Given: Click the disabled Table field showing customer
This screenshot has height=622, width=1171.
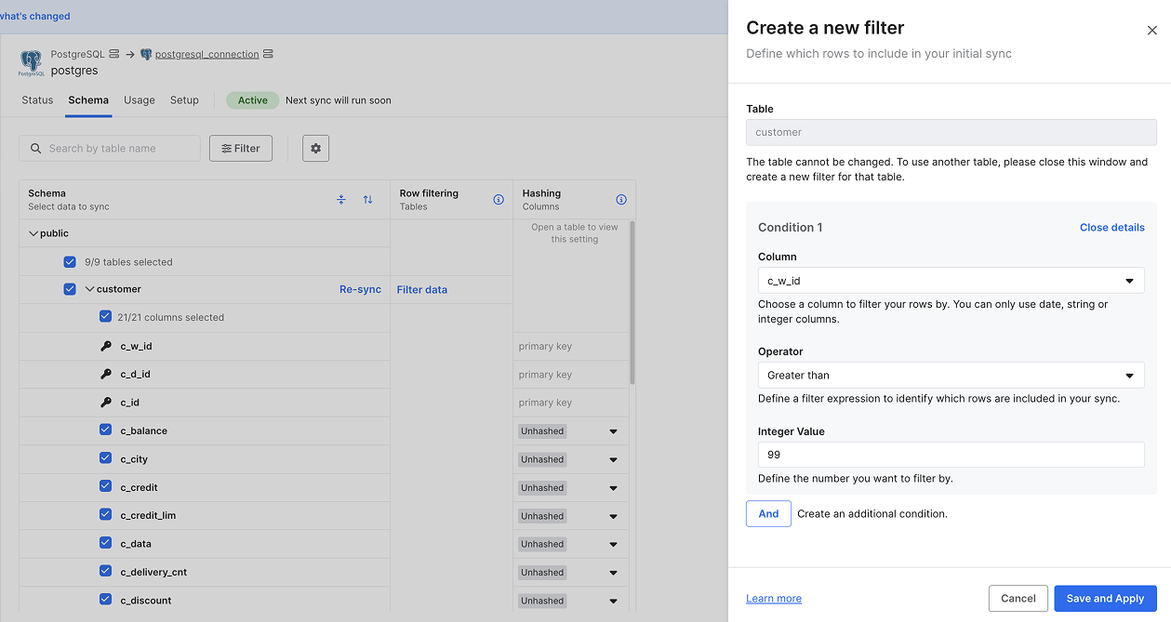Looking at the screenshot, I should pos(951,132).
